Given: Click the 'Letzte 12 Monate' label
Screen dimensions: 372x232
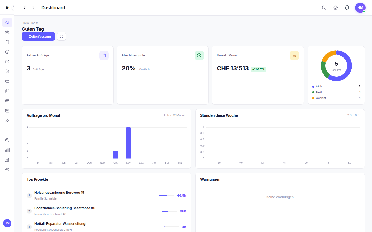Looking at the screenshot, I should coord(175,115).
